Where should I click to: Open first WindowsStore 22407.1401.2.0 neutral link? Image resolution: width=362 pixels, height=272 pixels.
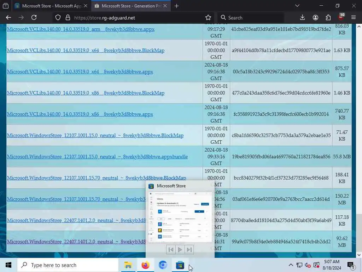pyautogui.click(x=76, y=220)
